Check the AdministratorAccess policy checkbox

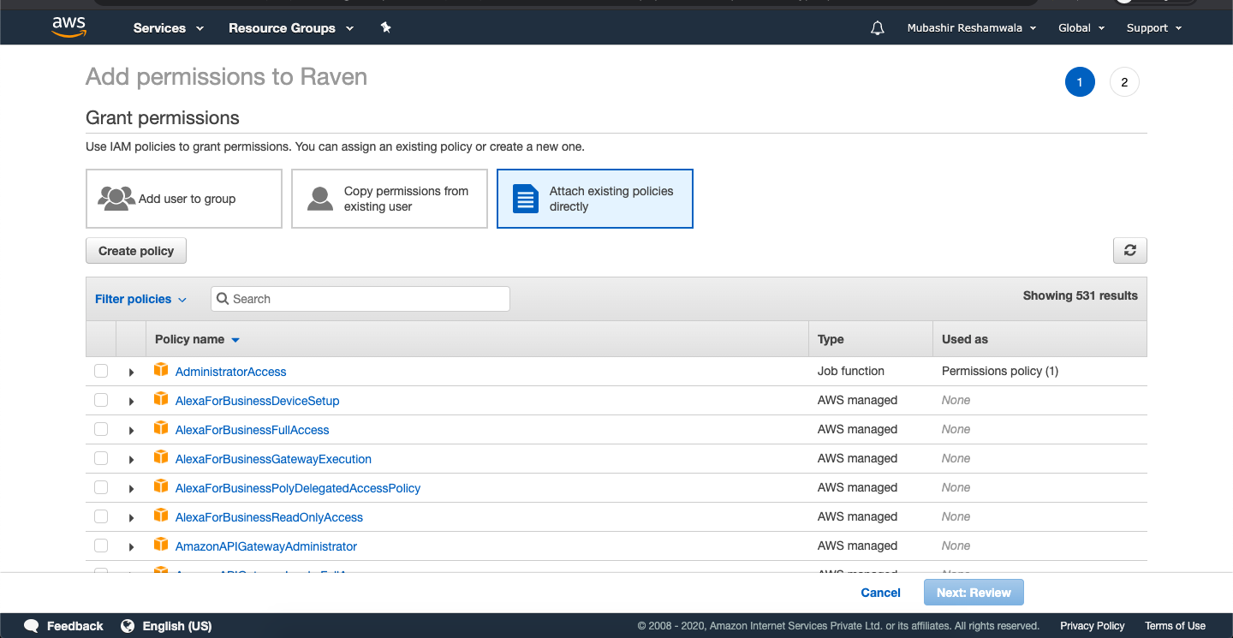click(101, 371)
